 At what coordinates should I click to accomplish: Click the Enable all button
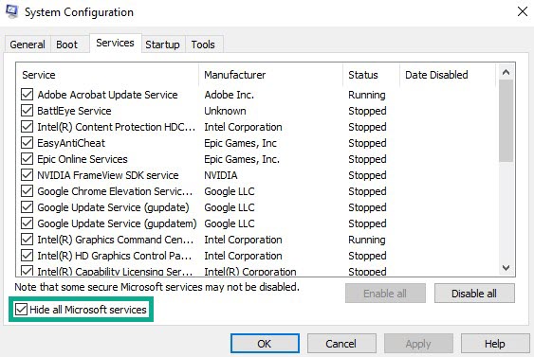385,293
